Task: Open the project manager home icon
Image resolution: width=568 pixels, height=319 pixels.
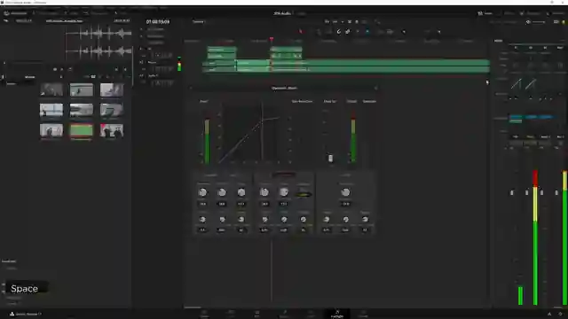Action: (x=549, y=314)
